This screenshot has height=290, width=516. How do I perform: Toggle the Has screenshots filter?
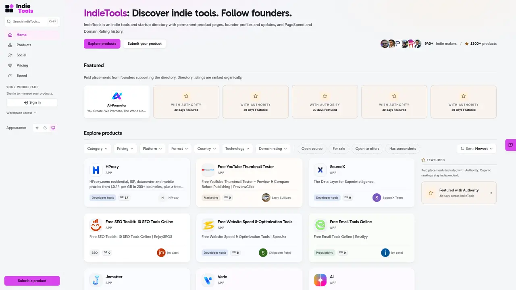(403, 149)
